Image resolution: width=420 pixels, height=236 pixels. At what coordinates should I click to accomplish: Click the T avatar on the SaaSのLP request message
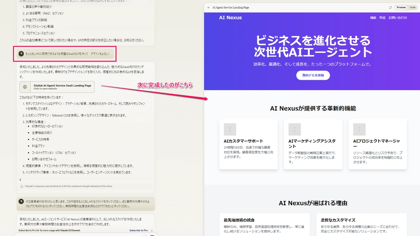coord(21,54)
